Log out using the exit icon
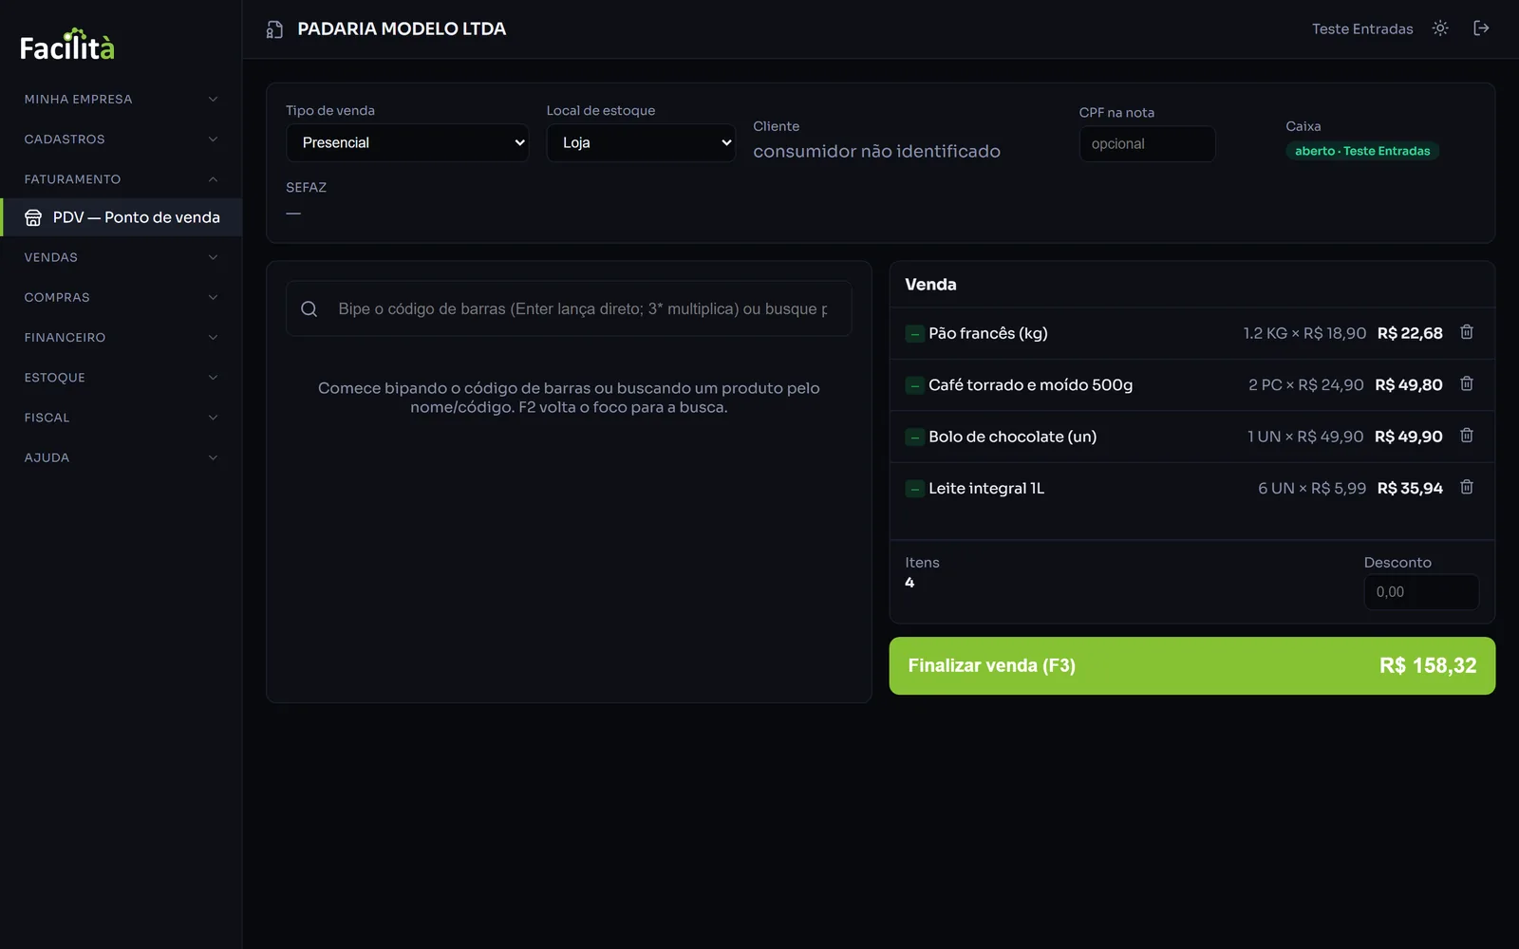 [1481, 28]
